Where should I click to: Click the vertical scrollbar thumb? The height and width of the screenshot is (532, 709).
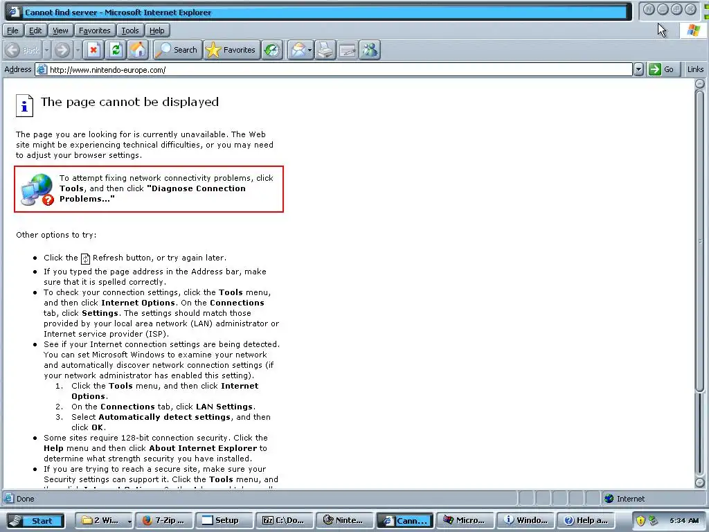point(699,242)
